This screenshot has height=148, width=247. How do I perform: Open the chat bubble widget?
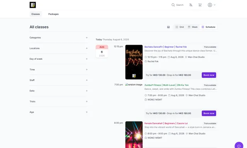click(239, 146)
